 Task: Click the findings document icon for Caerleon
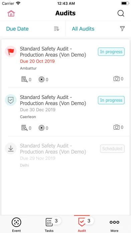pos(24,128)
